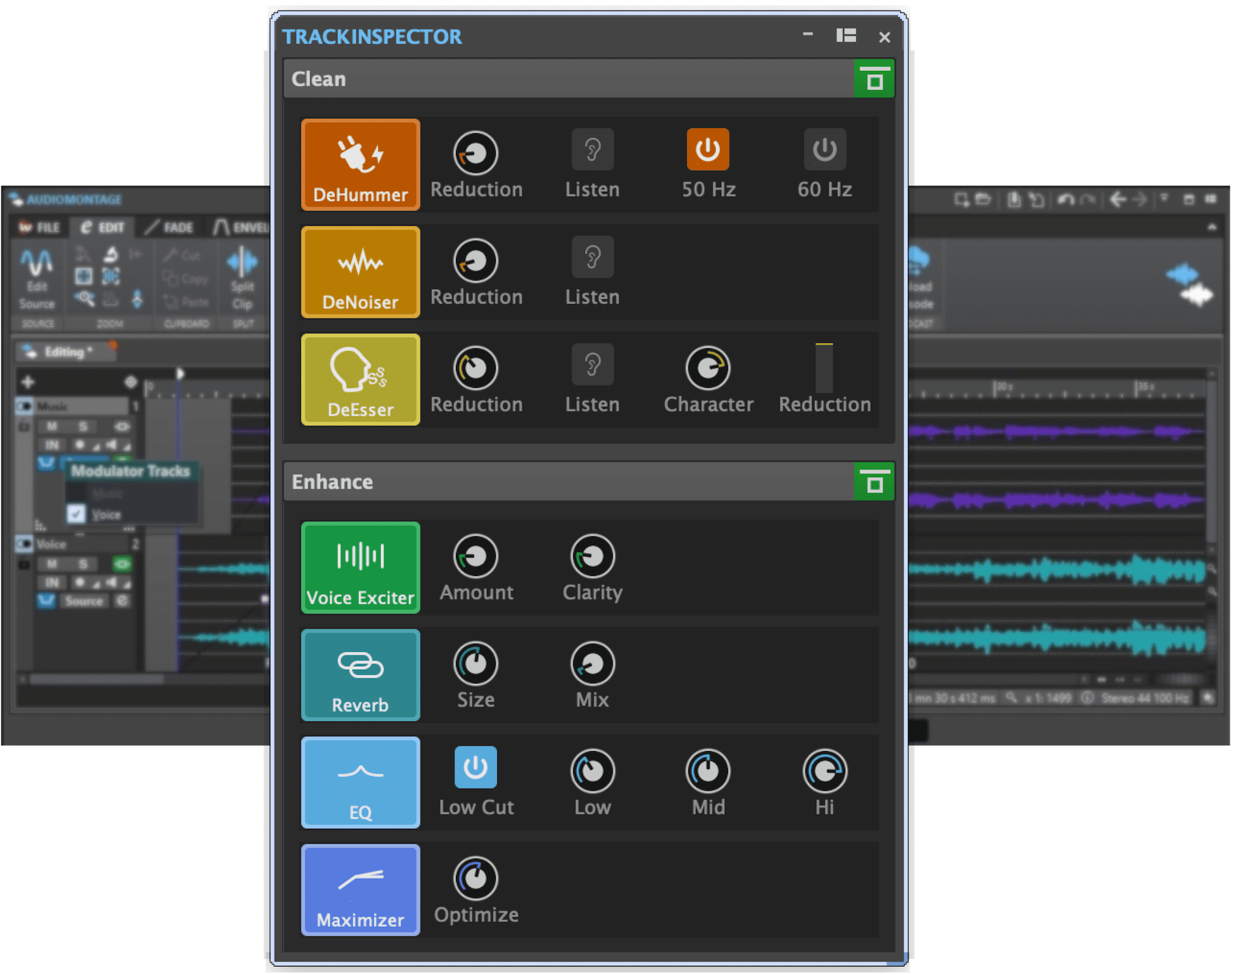Toggle Low Cut in the EQ row

click(475, 767)
